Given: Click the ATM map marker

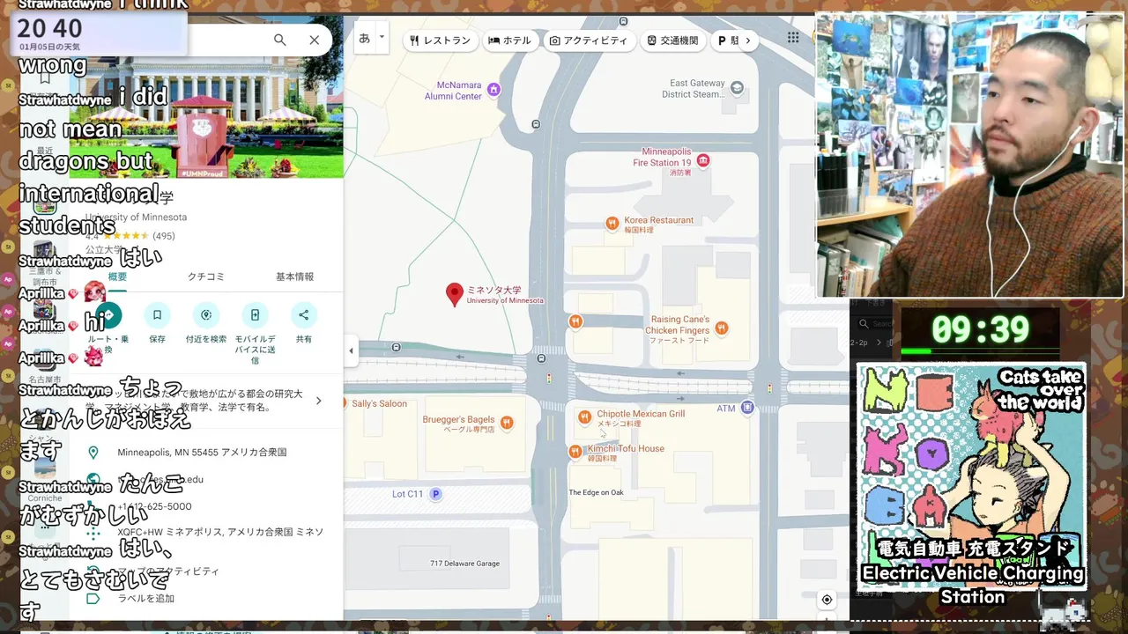Looking at the screenshot, I should coord(747,407).
